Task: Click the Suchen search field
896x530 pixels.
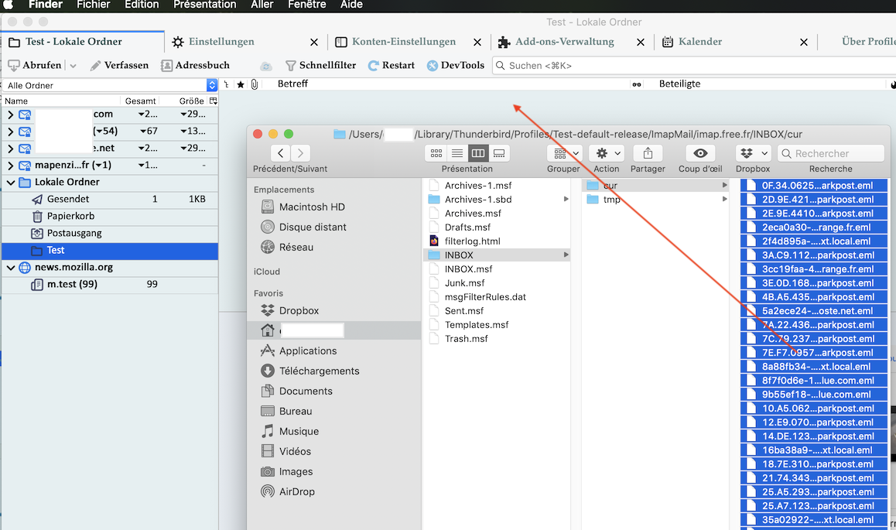Action: pyautogui.click(x=694, y=66)
